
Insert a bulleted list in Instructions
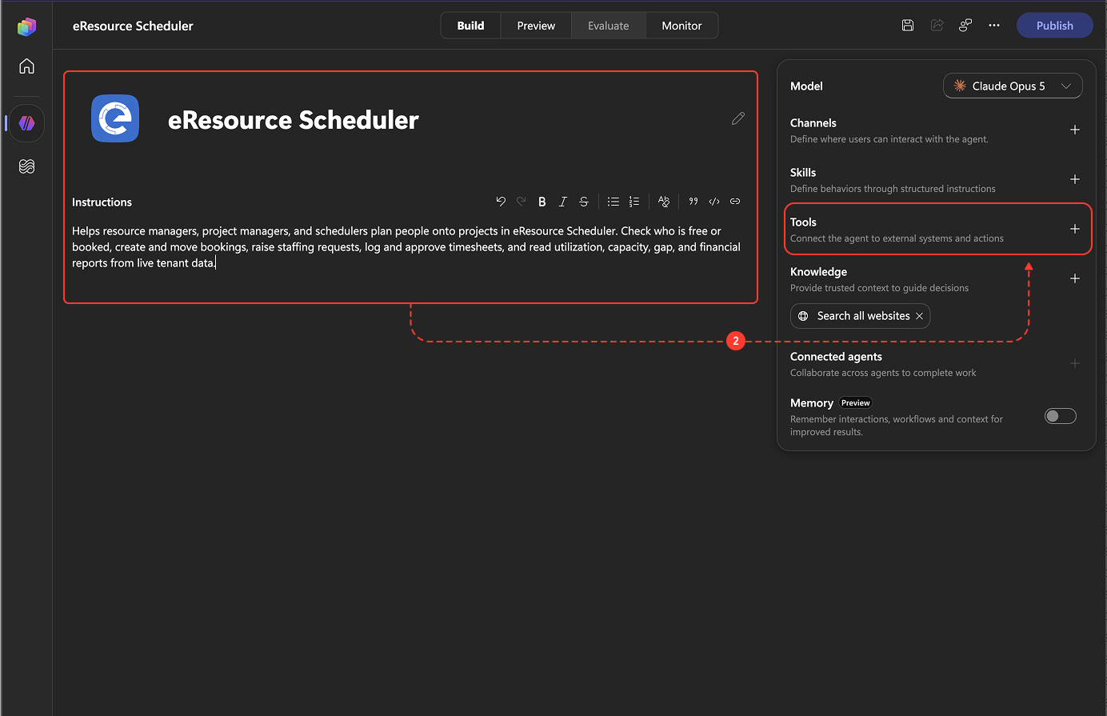(x=613, y=202)
